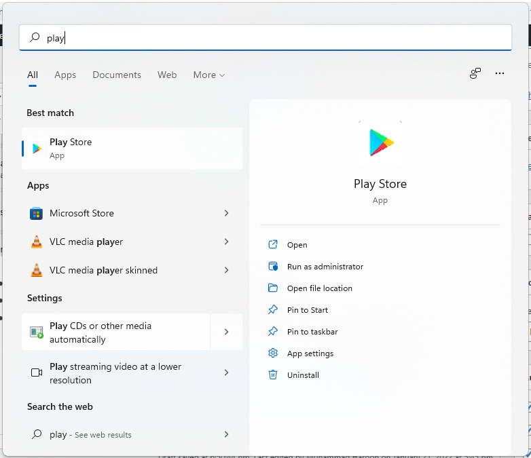Screen dimensions: 531x458
Task: Click the VLC media player cone icon
Action: pyautogui.click(x=37, y=242)
